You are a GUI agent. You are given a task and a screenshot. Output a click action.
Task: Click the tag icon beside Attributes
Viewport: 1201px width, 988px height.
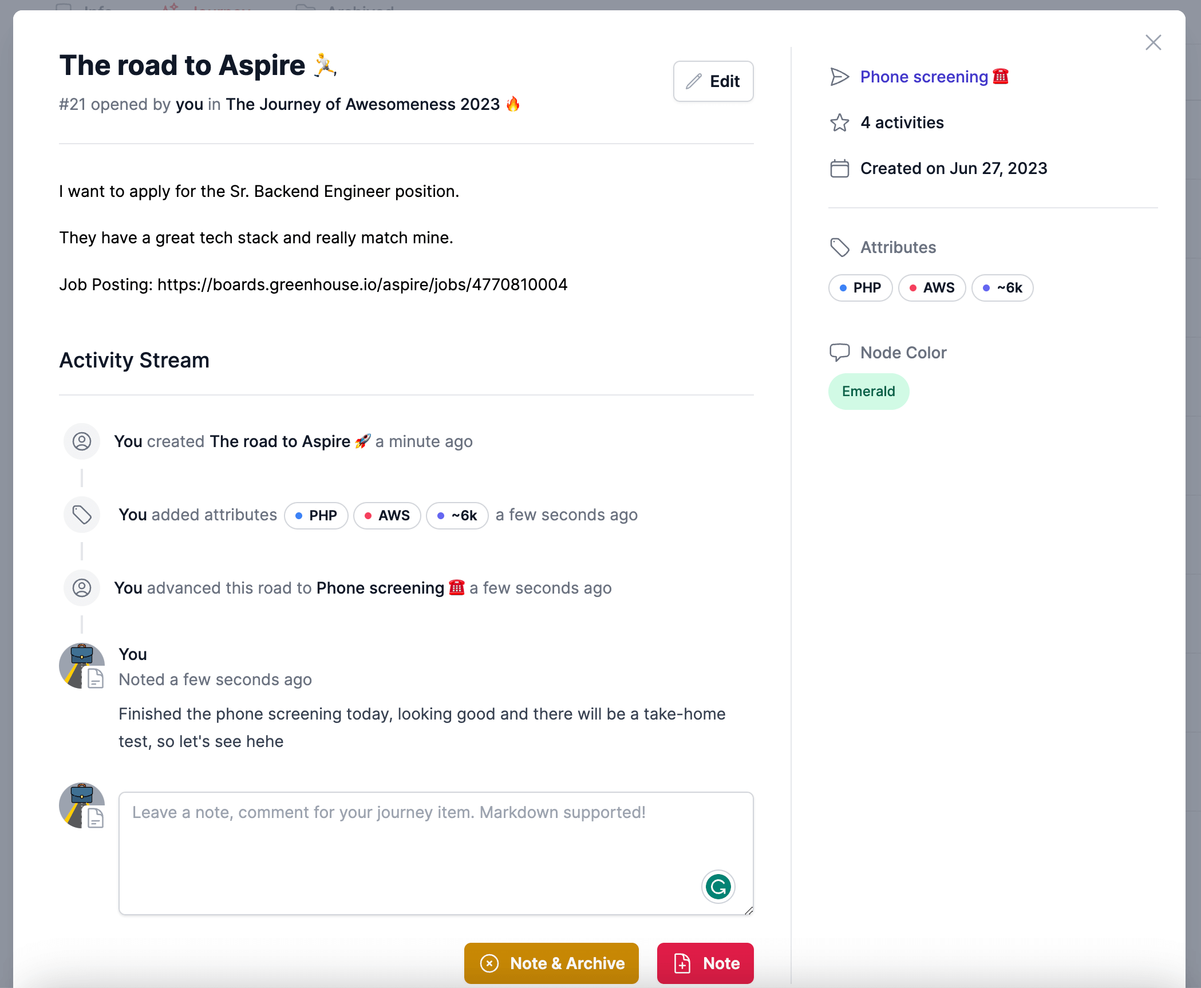tap(840, 247)
